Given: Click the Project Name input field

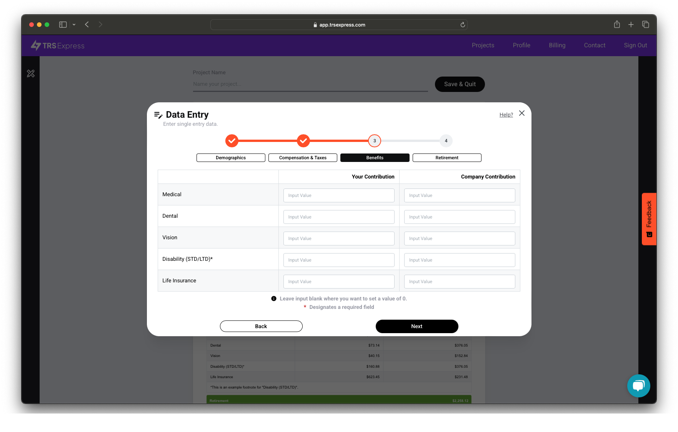Looking at the screenshot, I should pyautogui.click(x=310, y=84).
